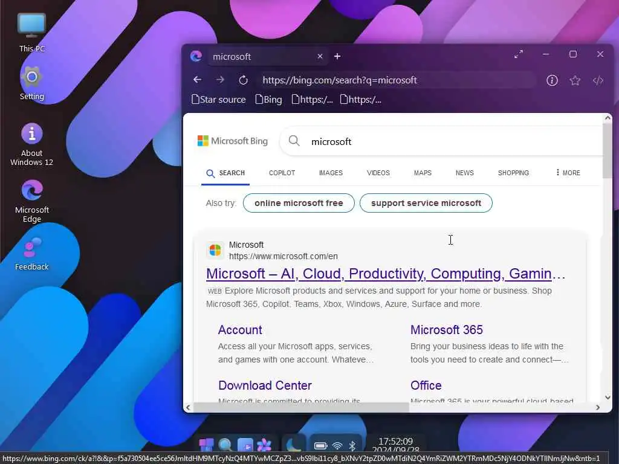Open the This PC desktop icon
The width and height of the screenshot is (619, 464).
[x=31, y=33]
